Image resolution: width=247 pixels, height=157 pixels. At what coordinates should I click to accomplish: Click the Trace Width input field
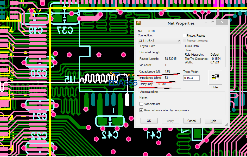coord(191,78)
